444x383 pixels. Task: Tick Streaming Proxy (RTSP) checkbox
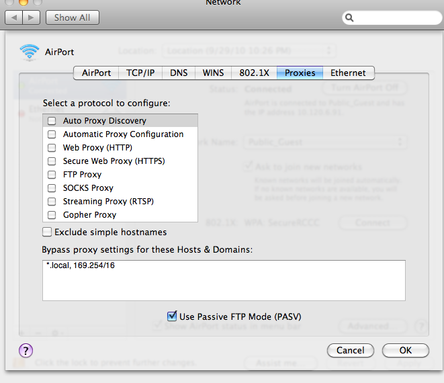[x=52, y=202]
